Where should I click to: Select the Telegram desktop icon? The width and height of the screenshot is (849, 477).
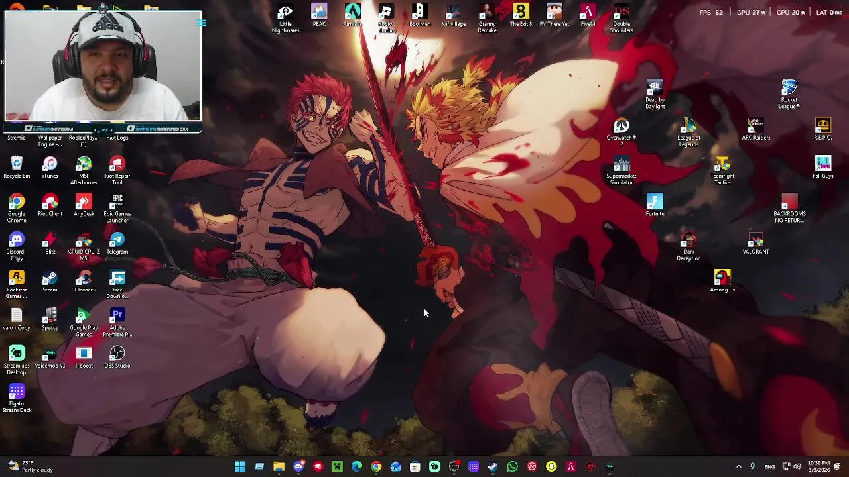tap(117, 243)
